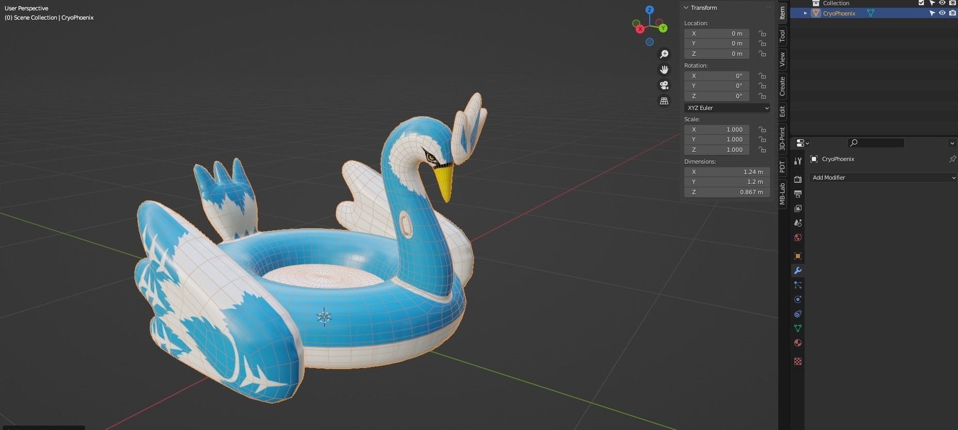Toggle lock on Location Y
Screen dimensions: 958x430
click(x=762, y=43)
